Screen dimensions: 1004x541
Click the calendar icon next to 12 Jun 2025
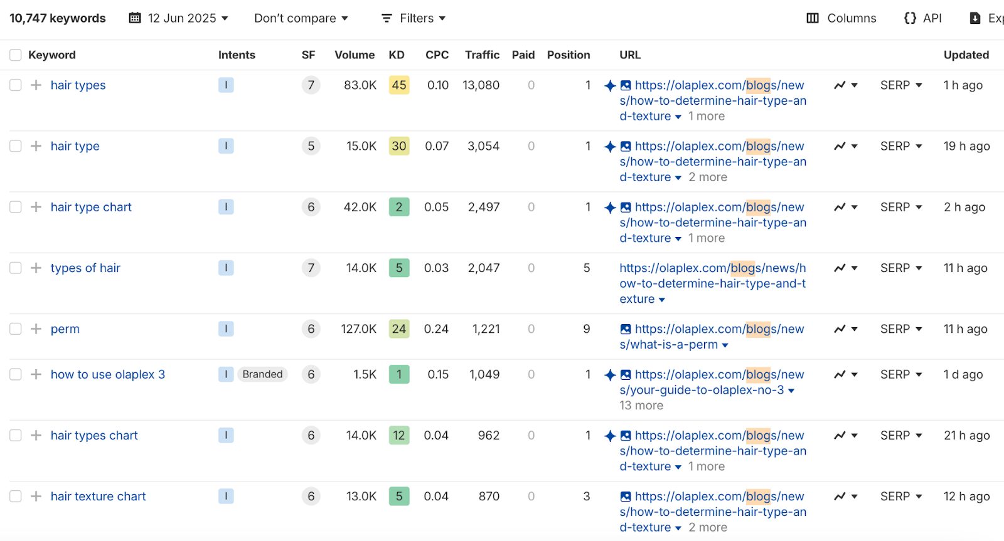pos(135,18)
